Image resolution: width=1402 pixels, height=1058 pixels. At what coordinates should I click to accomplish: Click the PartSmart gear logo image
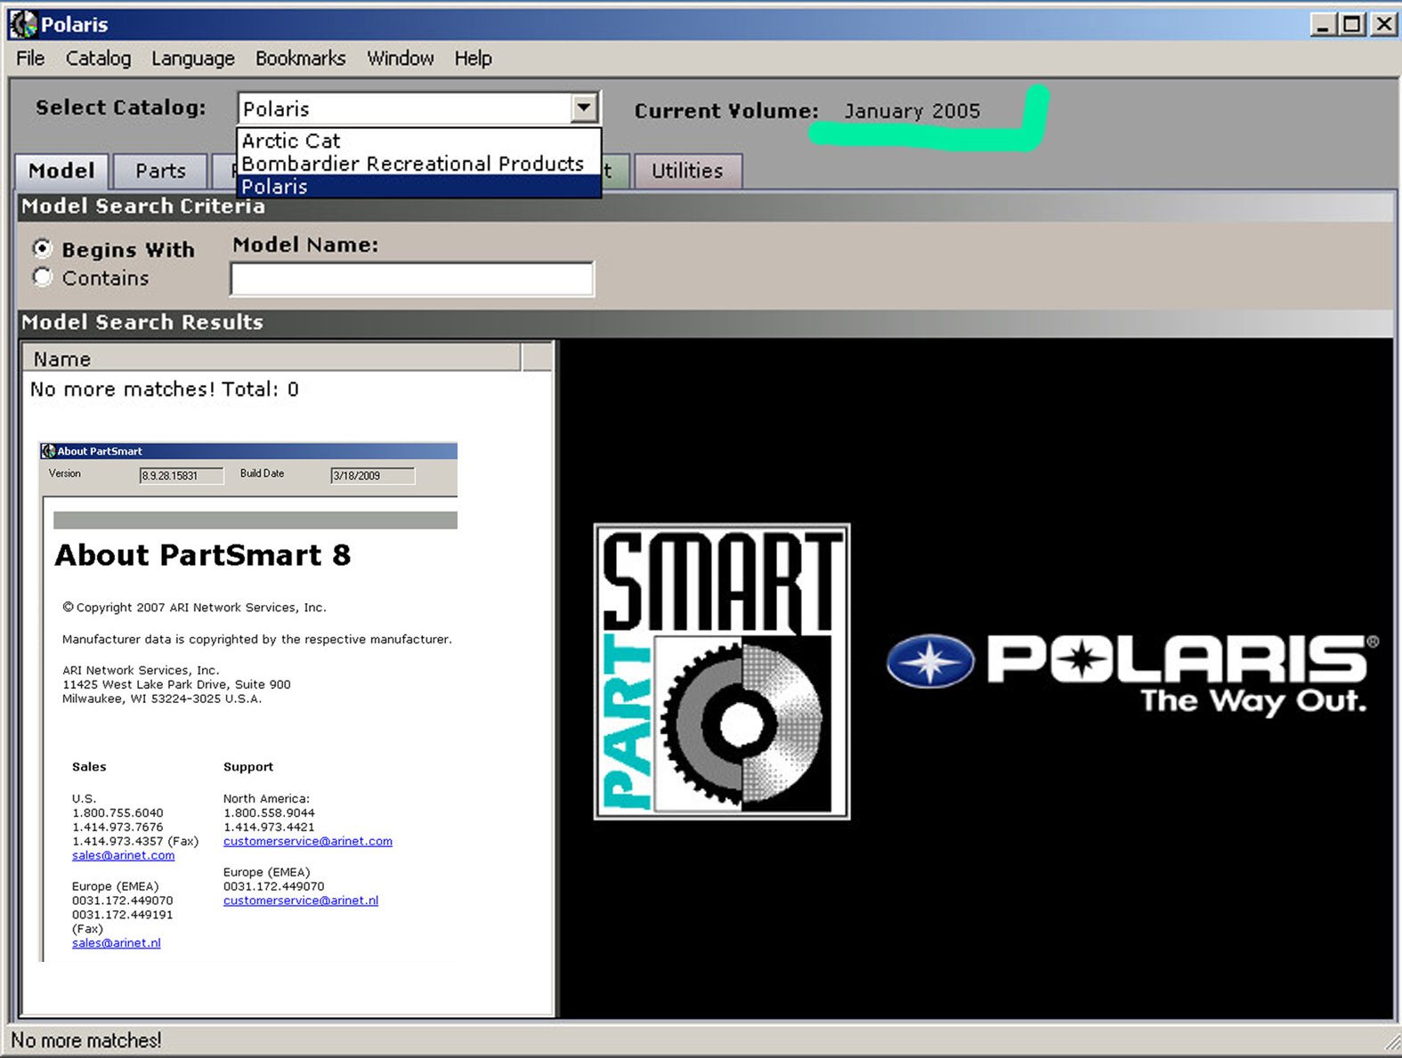tap(721, 672)
